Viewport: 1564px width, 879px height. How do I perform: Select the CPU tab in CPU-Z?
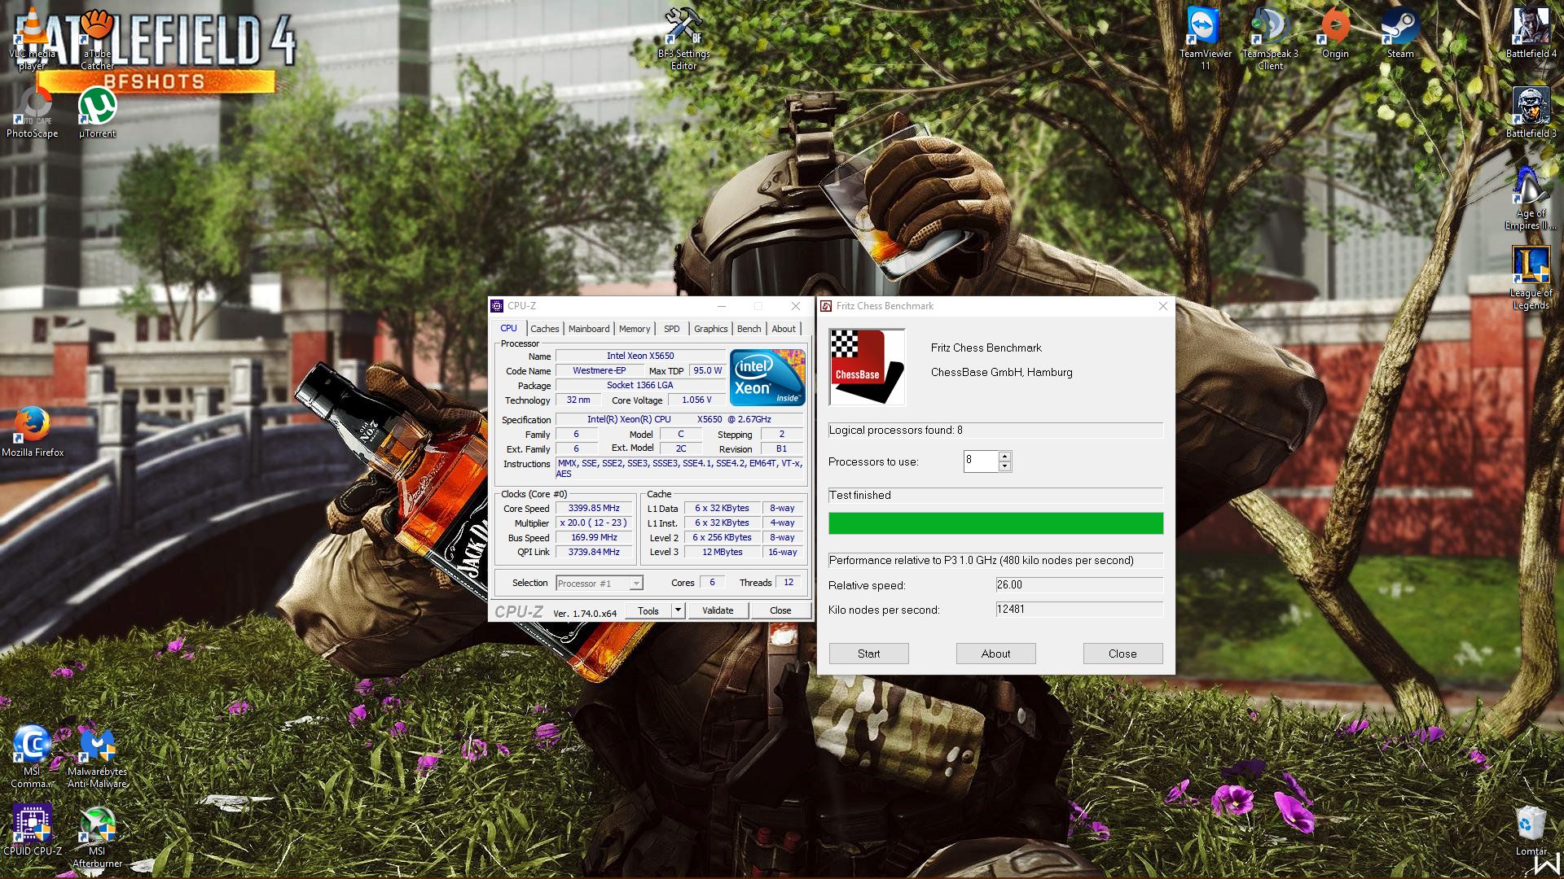[x=508, y=328]
